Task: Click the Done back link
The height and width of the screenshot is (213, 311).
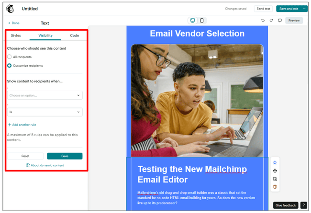Action: tap(14, 23)
